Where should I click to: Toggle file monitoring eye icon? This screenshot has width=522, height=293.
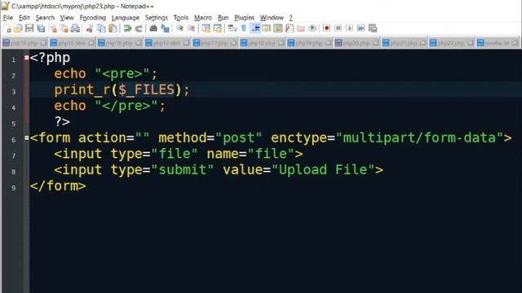[x=312, y=28]
